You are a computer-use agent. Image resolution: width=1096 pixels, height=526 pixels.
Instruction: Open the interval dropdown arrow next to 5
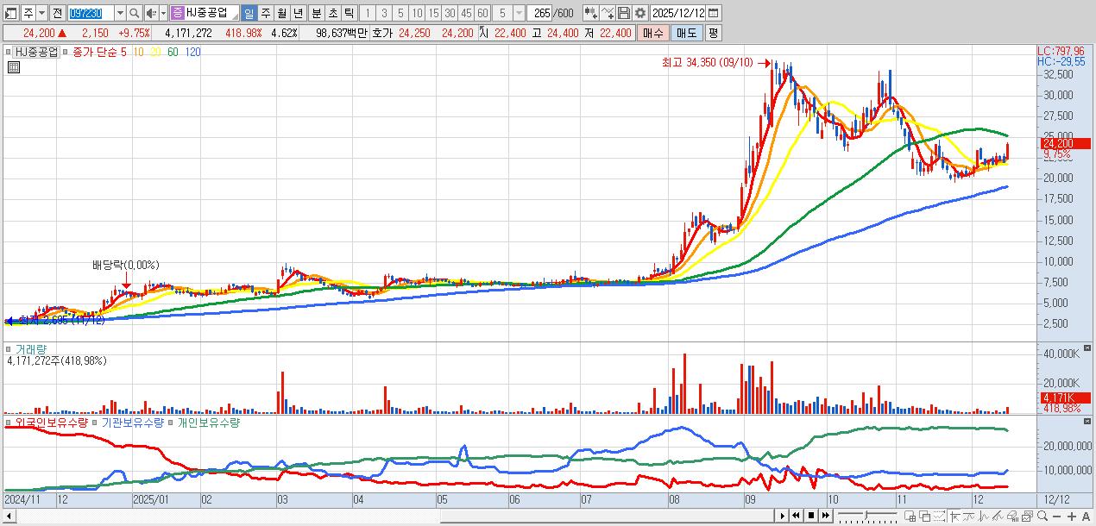[518, 13]
